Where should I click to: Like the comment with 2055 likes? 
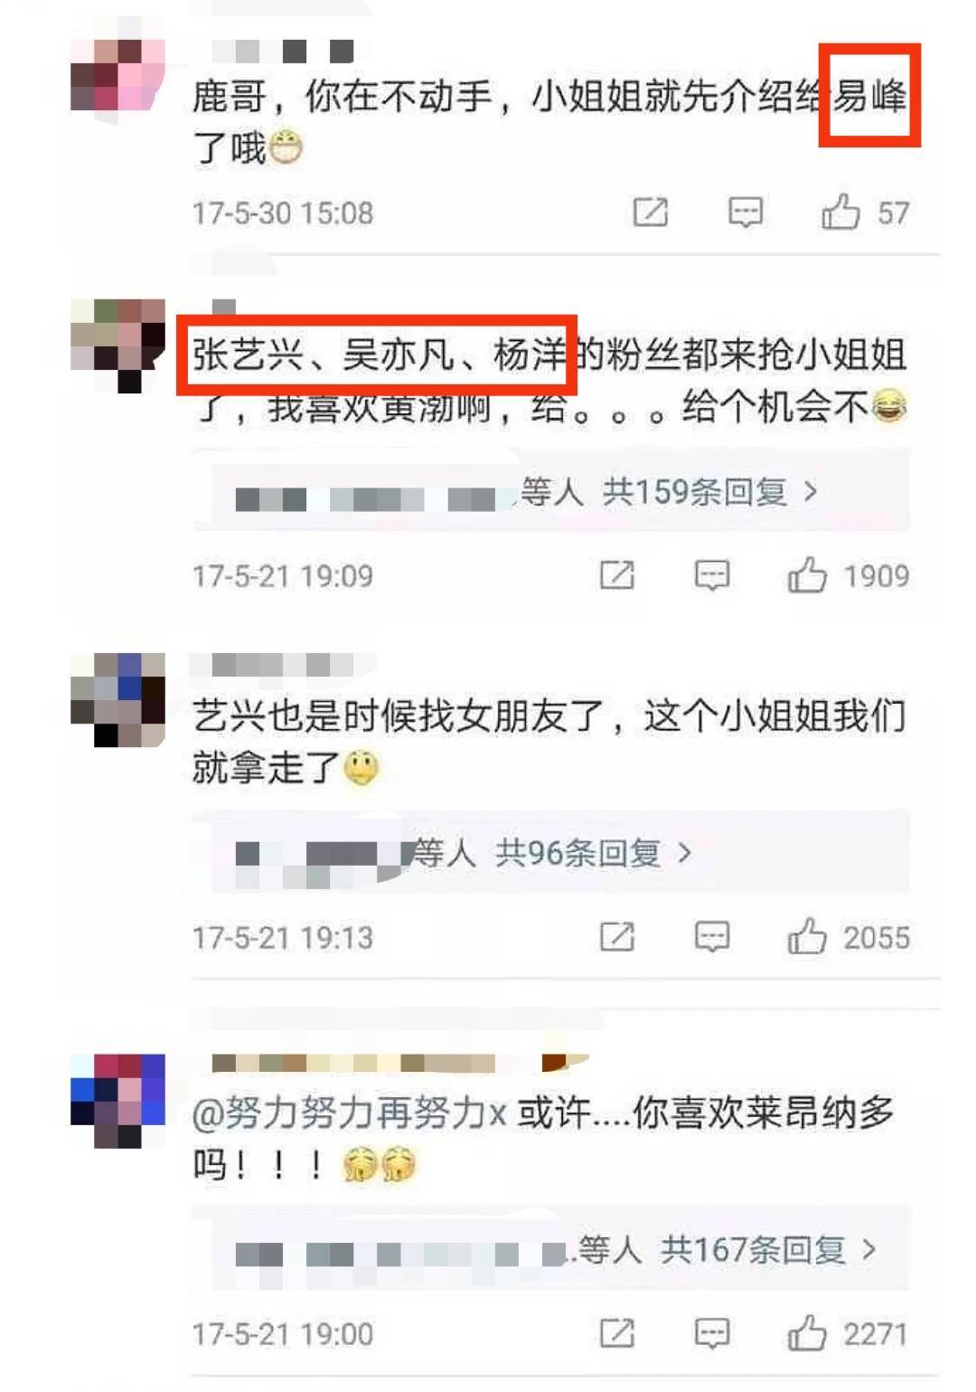tap(807, 936)
